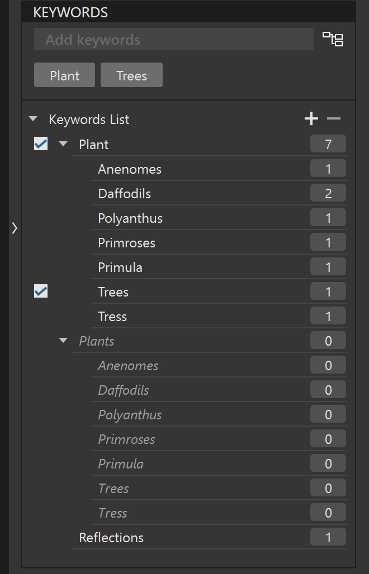The height and width of the screenshot is (574, 369).
Task: Select Anenomes under the Plant group
Action: coord(129,169)
